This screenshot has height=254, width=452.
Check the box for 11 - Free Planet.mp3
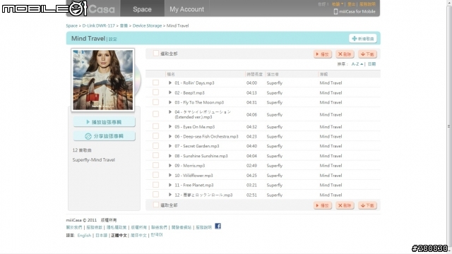click(155, 185)
